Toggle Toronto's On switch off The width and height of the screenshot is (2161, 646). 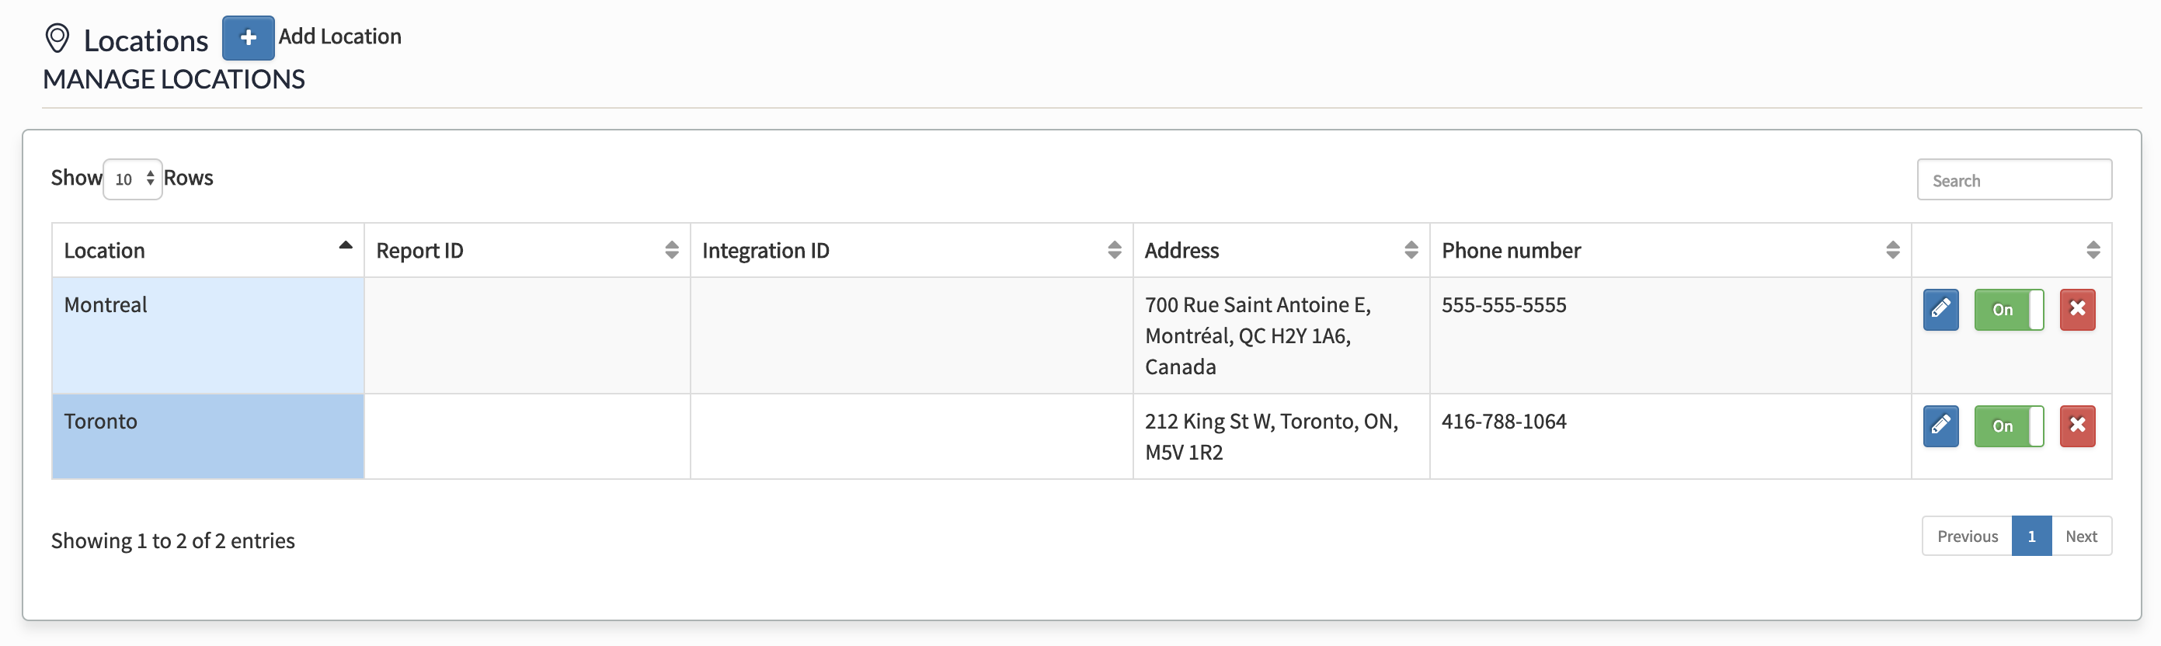(x=2008, y=426)
